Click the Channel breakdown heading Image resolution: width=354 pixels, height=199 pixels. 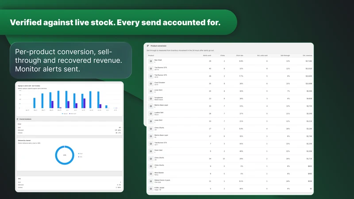coord(25,119)
